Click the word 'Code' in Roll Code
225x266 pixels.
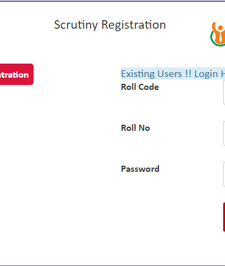point(149,87)
